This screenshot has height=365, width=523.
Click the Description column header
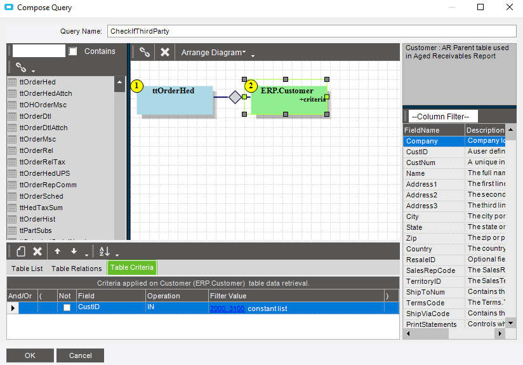pyautogui.click(x=485, y=130)
